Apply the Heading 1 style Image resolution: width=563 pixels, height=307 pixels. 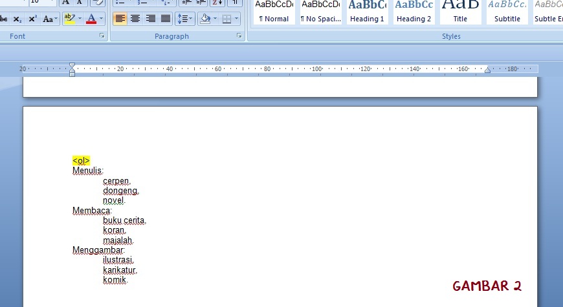[367, 12]
